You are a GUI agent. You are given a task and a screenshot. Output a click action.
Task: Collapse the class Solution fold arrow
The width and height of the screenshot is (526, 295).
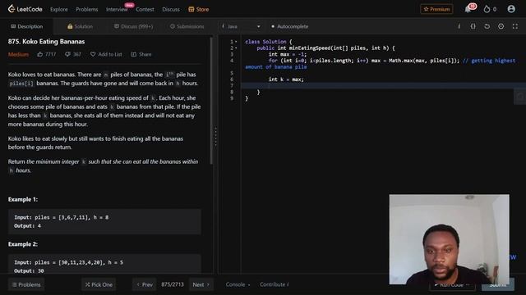tap(236, 42)
